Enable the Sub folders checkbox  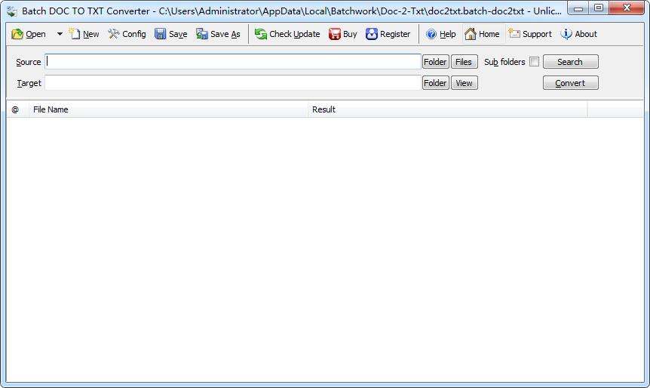coord(535,62)
